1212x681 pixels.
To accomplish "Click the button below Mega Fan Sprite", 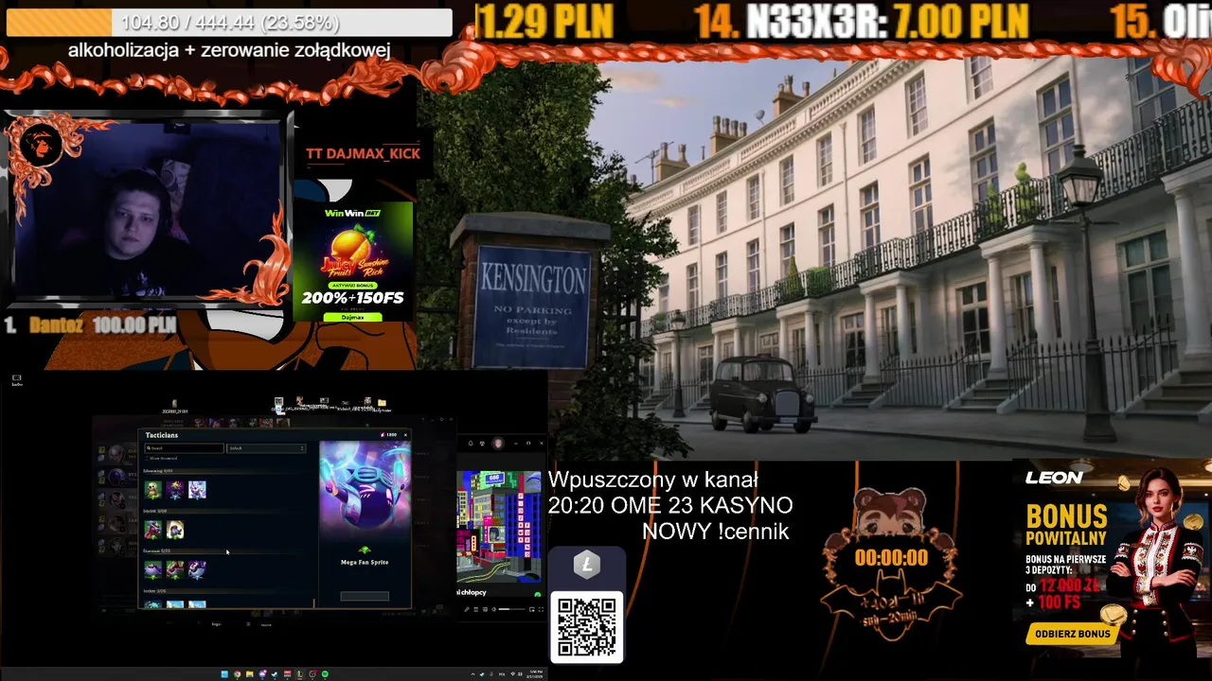I will click(365, 596).
